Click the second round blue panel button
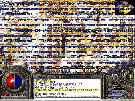 (117, 68)
